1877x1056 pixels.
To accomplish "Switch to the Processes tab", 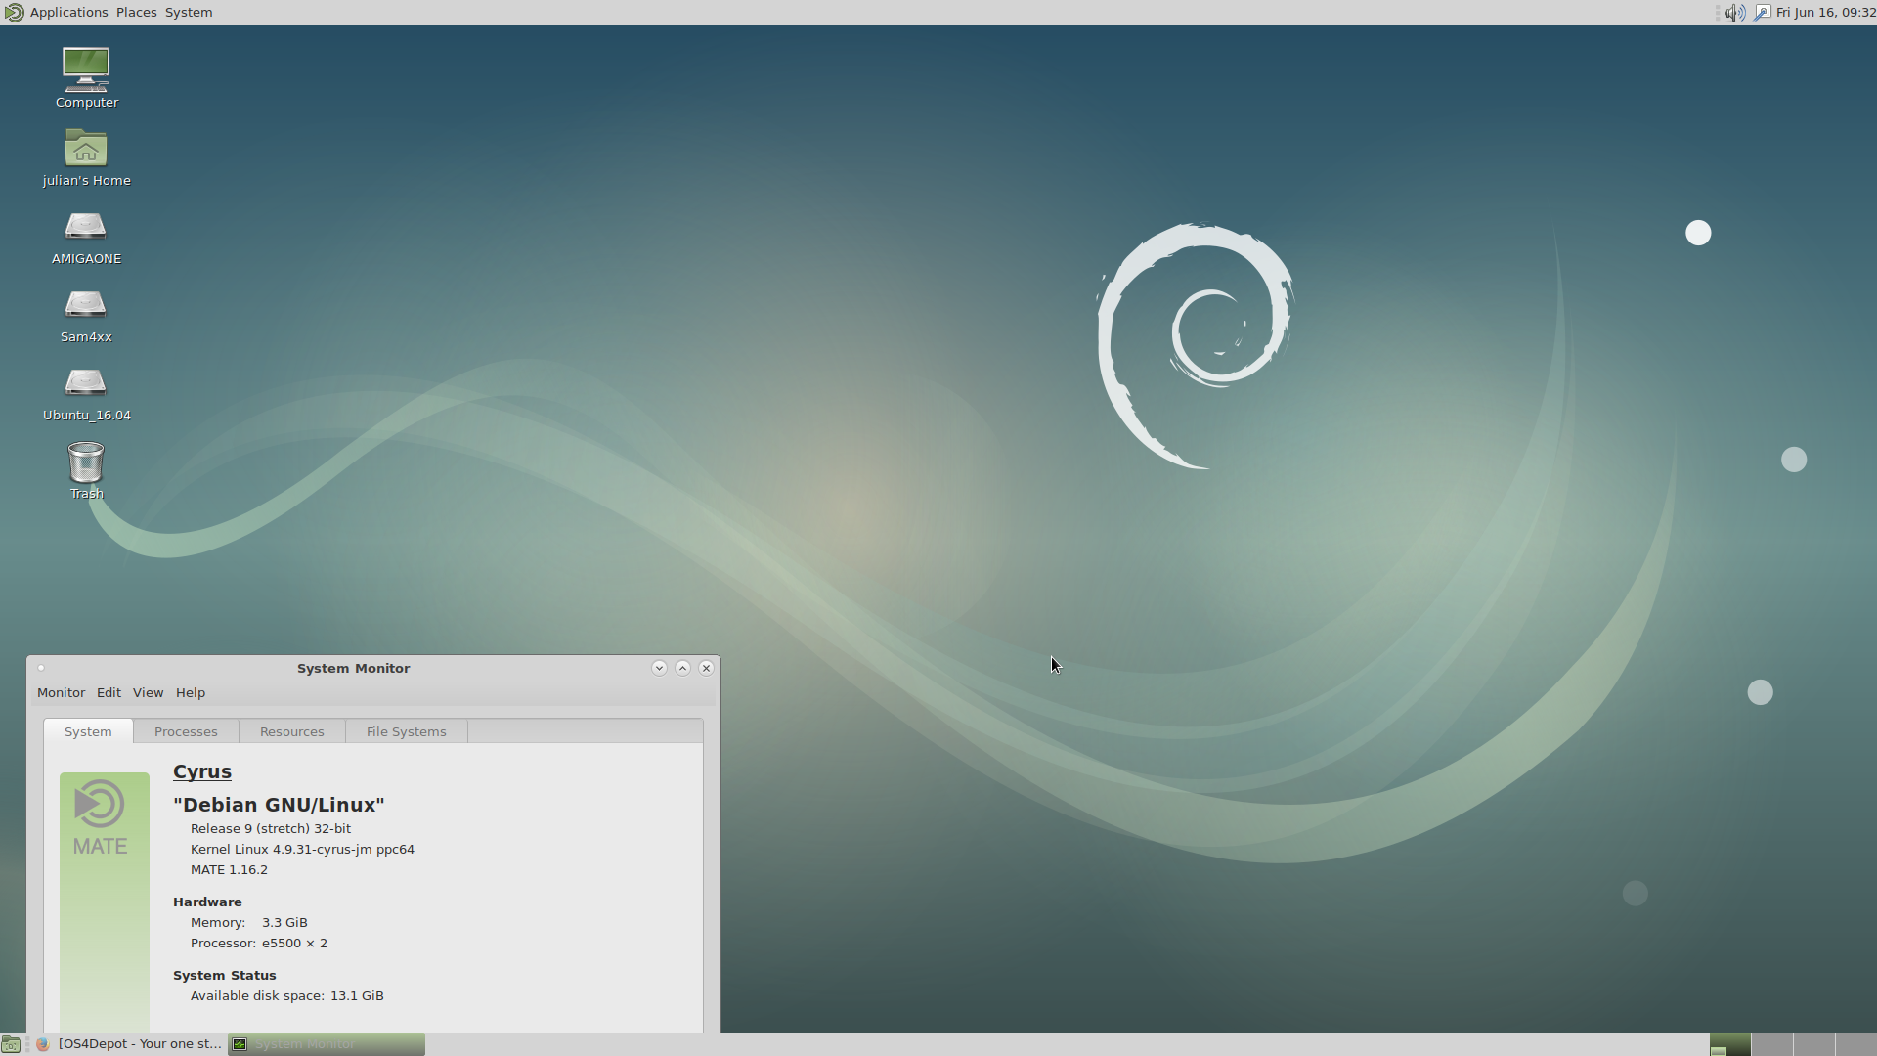I will point(186,731).
